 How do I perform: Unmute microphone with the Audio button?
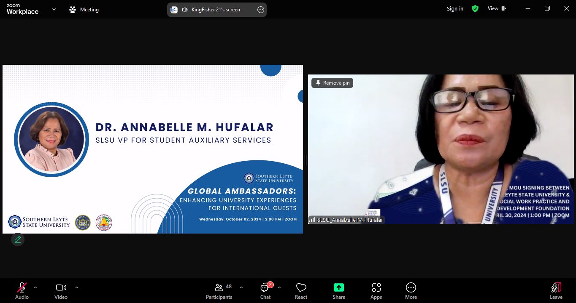point(22,291)
